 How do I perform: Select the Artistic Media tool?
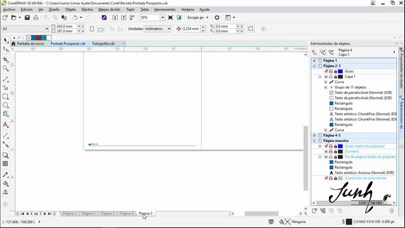(6, 88)
